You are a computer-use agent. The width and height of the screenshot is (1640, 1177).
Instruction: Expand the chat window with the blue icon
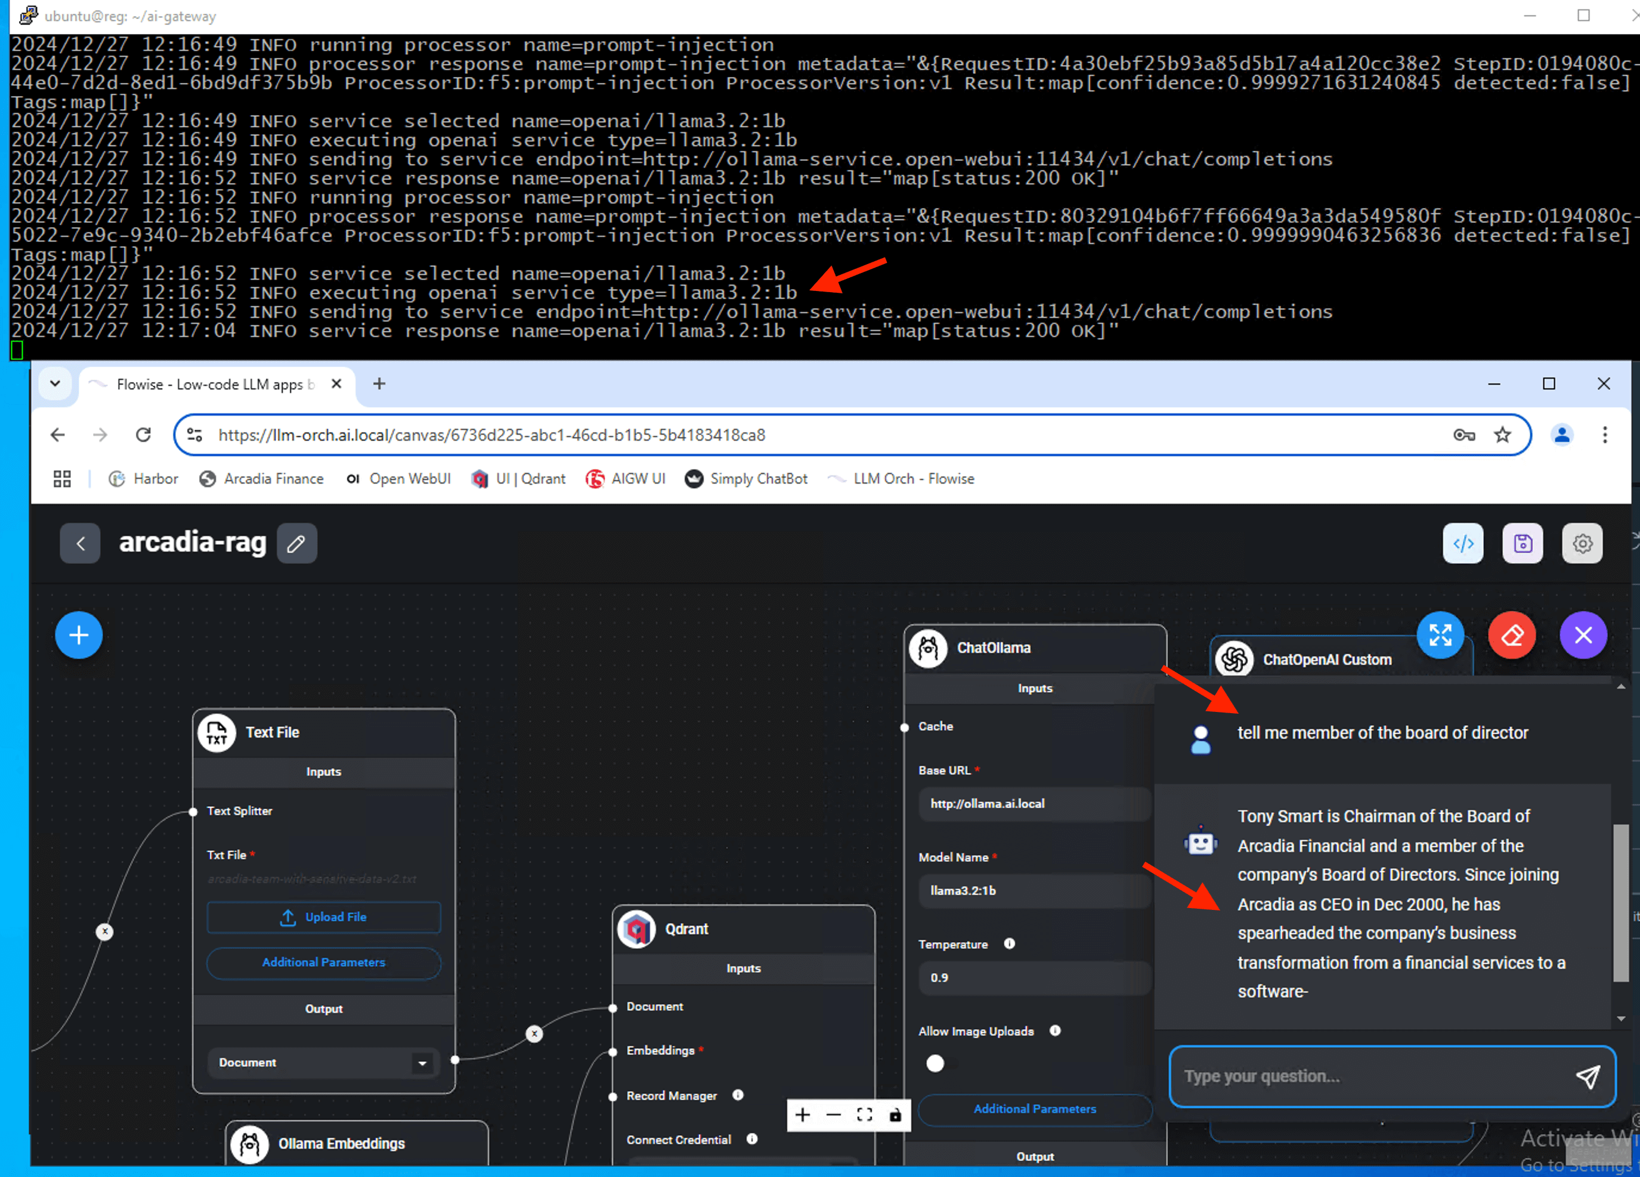tap(1440, 636)
